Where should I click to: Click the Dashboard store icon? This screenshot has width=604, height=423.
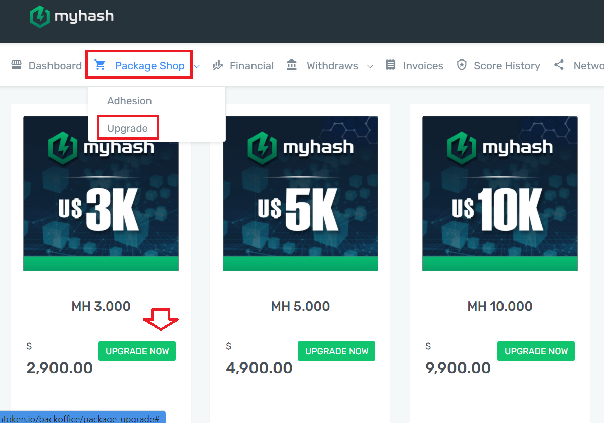pos(17,65)
